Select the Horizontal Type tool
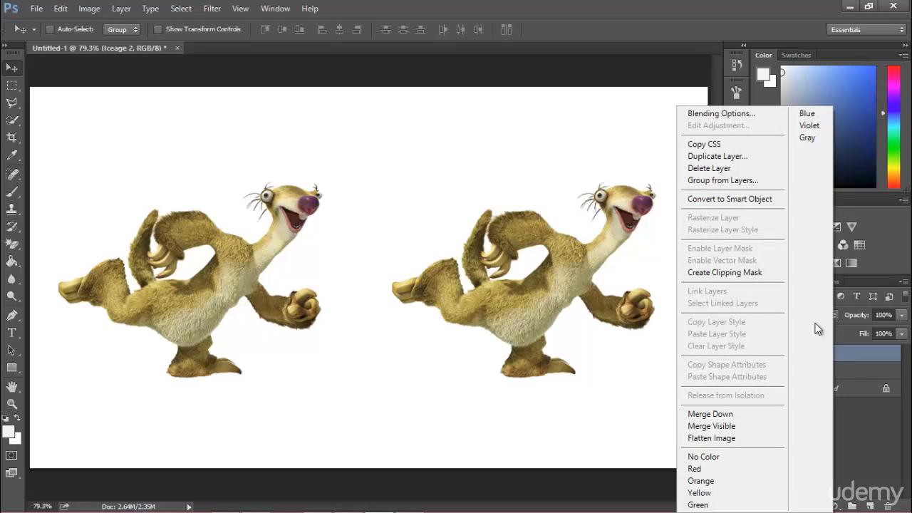The height and width of the screenshot is (513, 912). pos(12,333)
